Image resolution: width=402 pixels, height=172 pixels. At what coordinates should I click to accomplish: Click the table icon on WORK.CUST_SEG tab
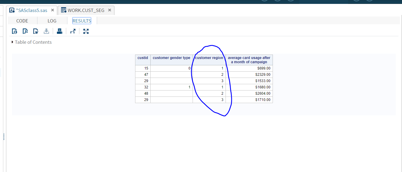point(64,10)
